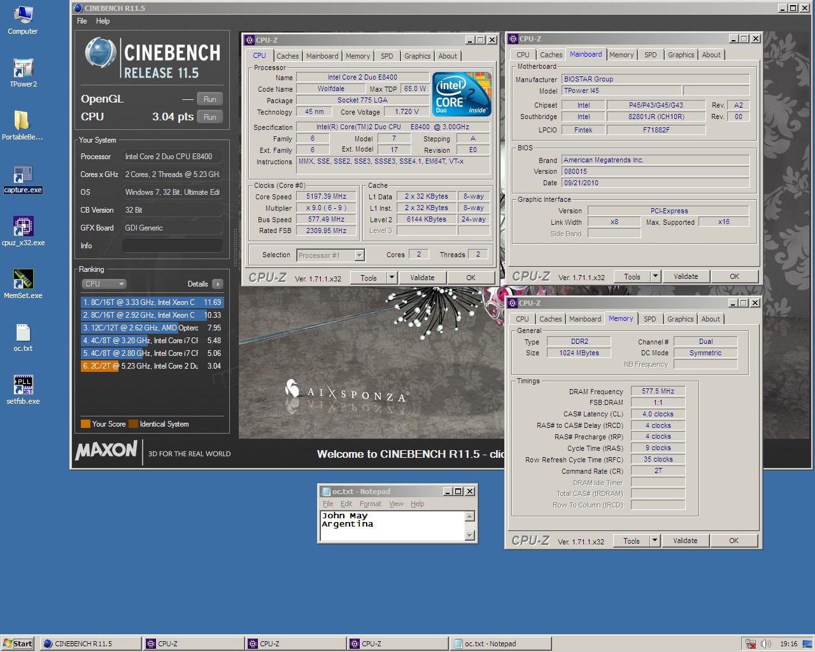This screenshot has height=652, width=815.
Task: Click the Notepad text area with John May
Action: [x=393, y=526]
